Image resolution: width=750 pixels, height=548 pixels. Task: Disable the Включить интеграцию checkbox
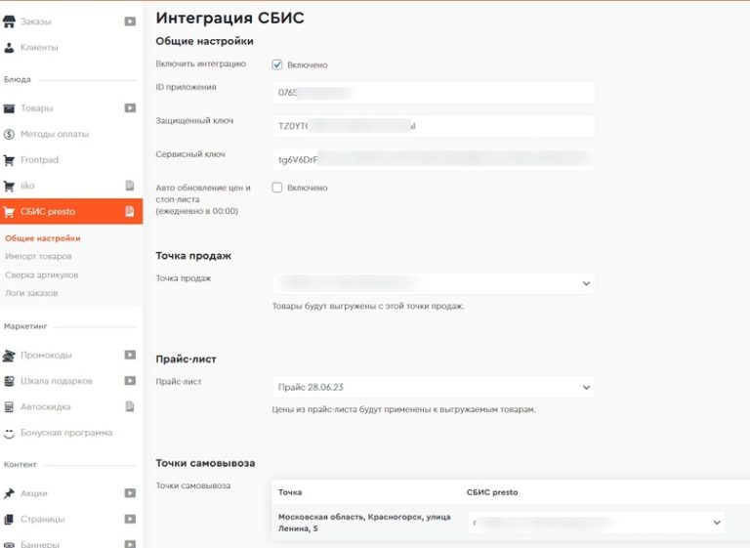[277, 64]
